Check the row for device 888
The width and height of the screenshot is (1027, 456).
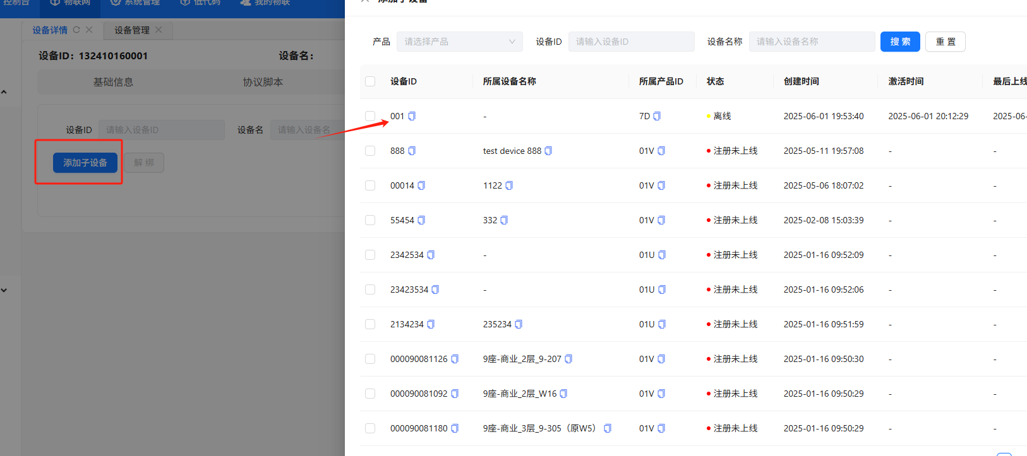coord(370,151)
